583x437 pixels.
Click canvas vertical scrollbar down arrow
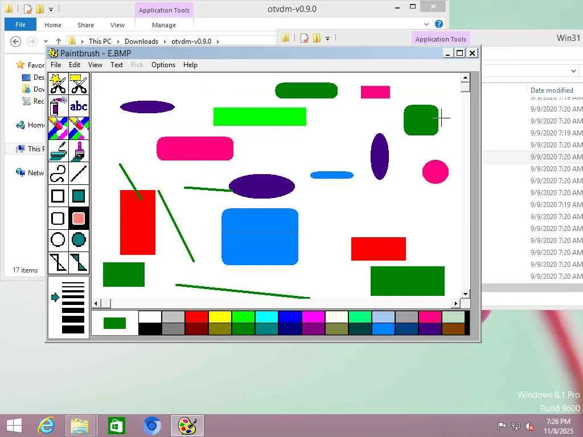click(465, 294)
